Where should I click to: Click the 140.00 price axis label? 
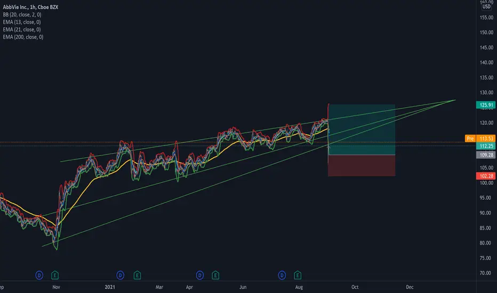[486, 62]
